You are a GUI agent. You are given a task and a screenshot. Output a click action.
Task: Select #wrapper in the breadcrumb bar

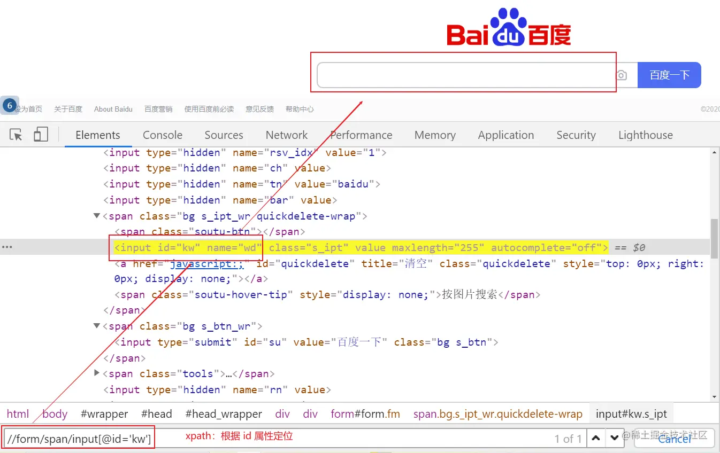(x=104, y=414)
